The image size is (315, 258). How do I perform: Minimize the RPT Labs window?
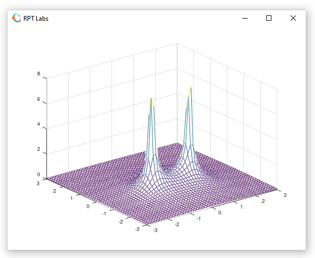tap(245, 18)
